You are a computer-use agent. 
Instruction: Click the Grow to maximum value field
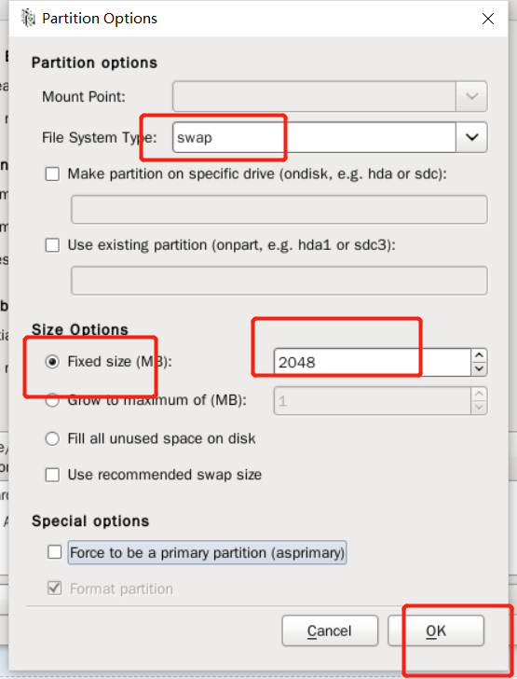coord(373,400)
